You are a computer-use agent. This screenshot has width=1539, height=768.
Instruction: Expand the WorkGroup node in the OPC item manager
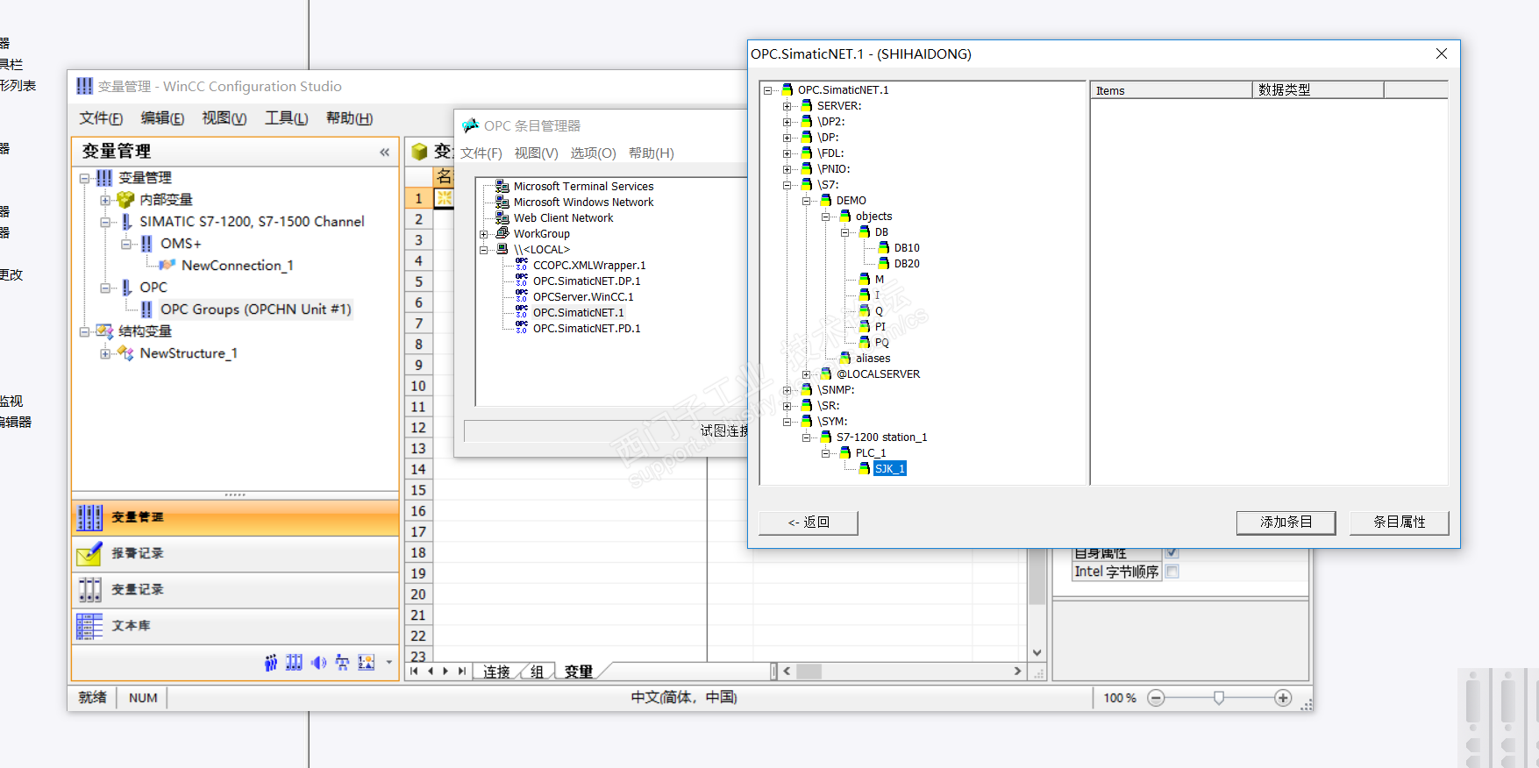coord(484,234)
